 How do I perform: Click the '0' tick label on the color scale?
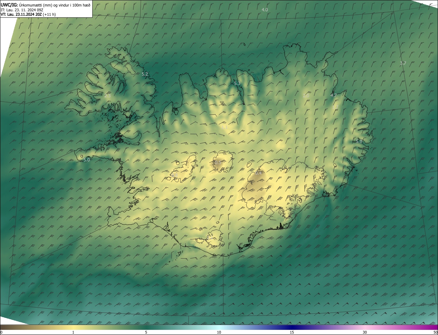[1, 333]
